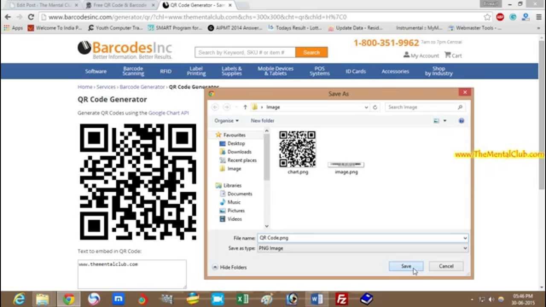Image resolution: width=546 pixels, height=307 pixels.
Task: Open Excel from the taskbar
Action: tap(242, 299)
